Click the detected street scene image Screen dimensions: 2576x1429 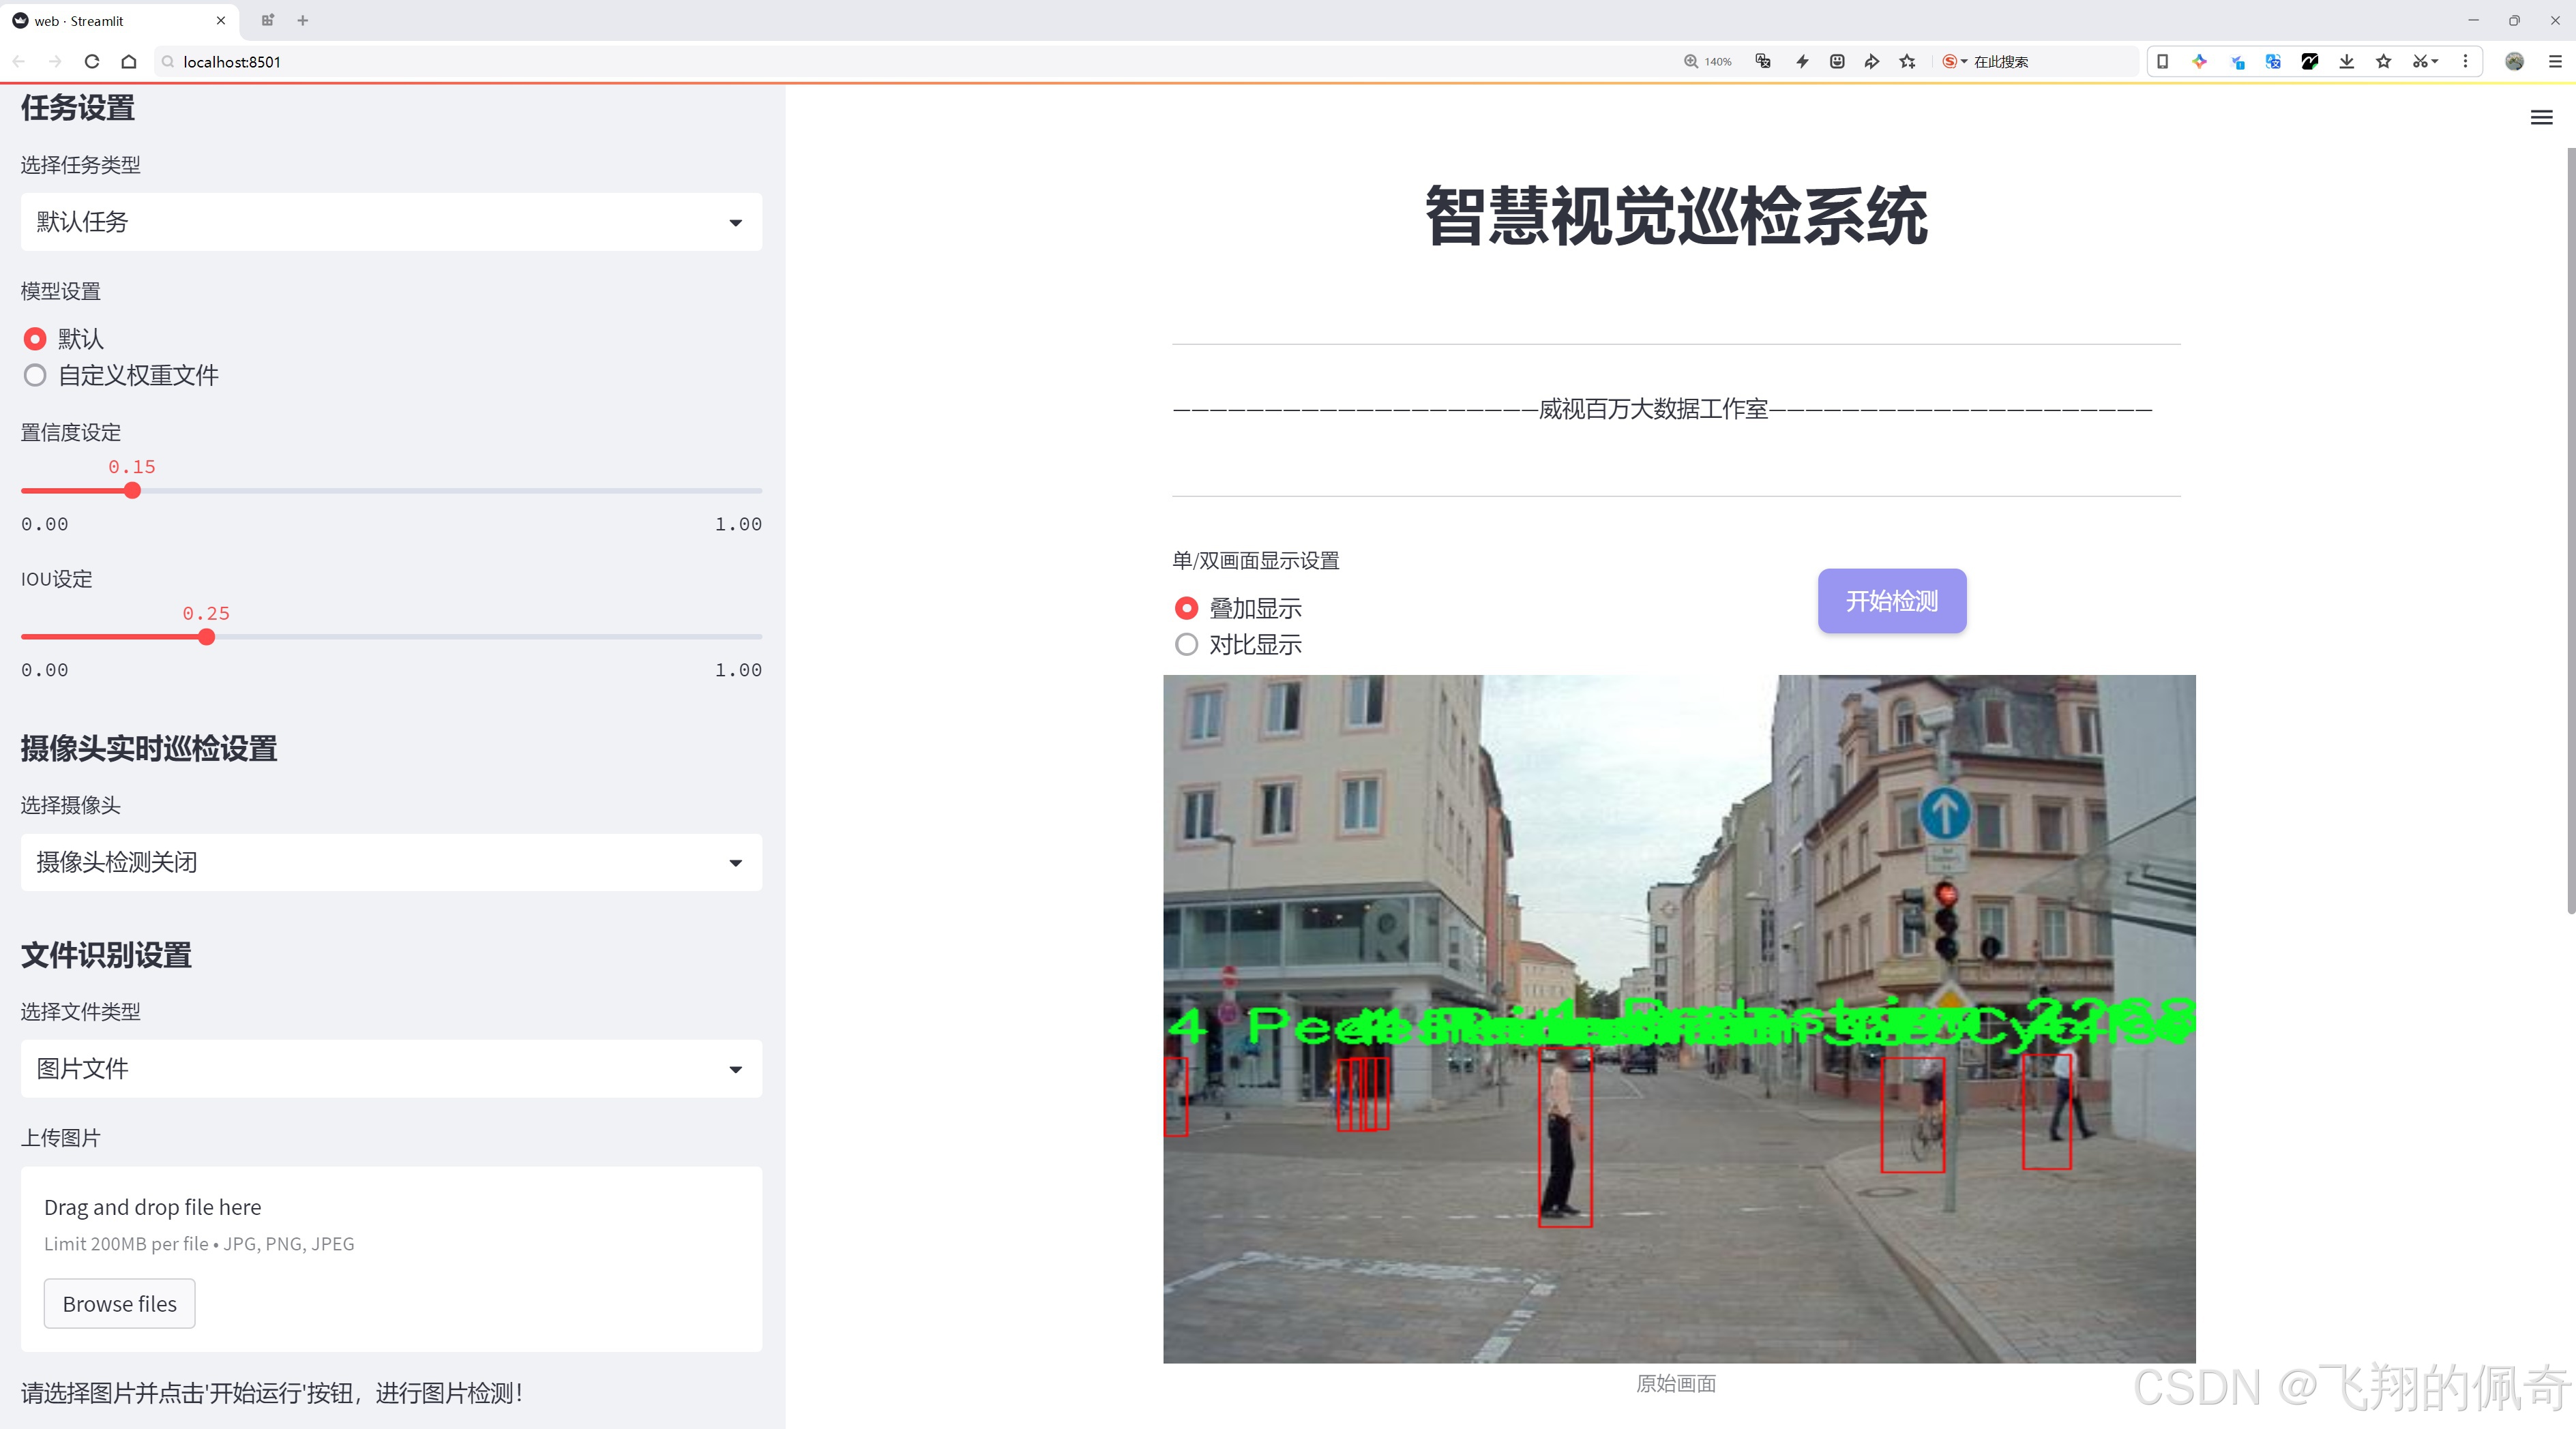[x=1679, y=1019]
